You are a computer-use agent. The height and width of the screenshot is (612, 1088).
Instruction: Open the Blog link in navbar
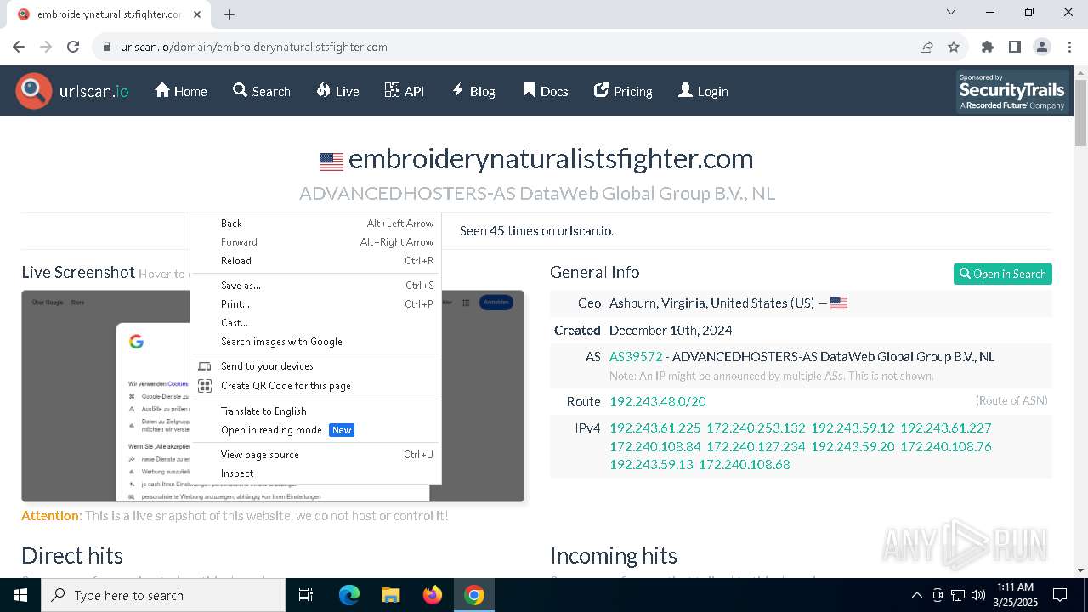click(x=473, y=91)
